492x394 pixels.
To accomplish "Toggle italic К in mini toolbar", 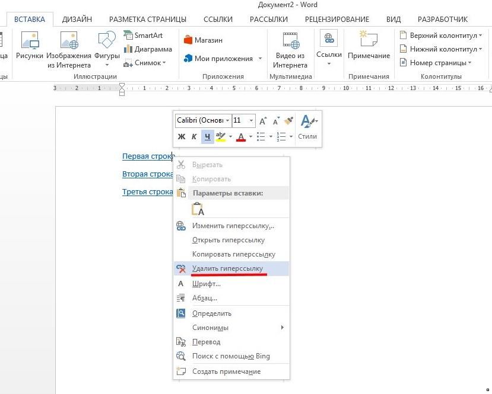I will point(194,136).
